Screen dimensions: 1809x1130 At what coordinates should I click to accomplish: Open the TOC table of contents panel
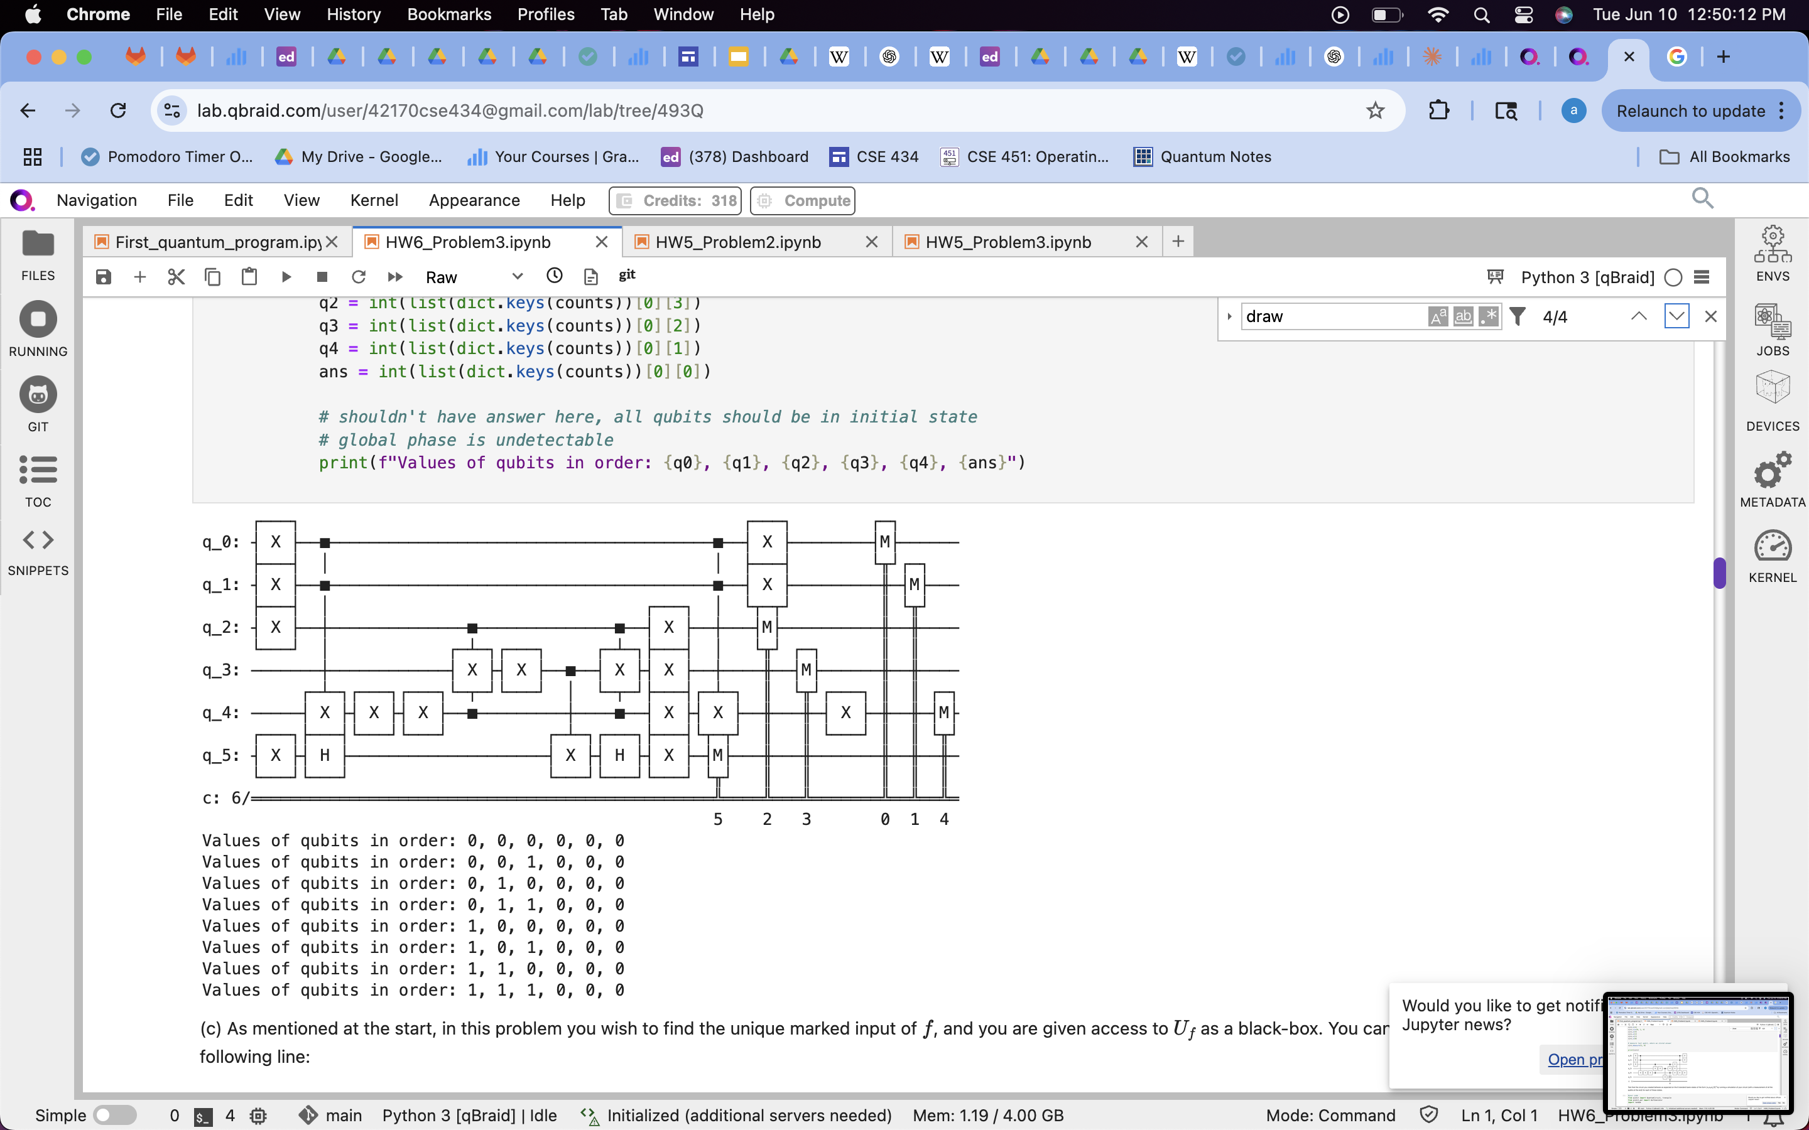coord(38,480)
